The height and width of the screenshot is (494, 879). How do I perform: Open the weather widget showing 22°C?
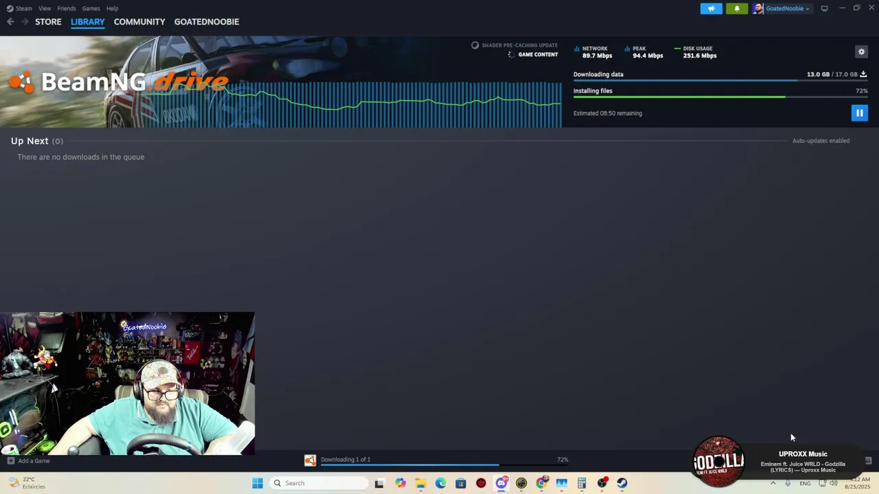click(x=27, y=483)
